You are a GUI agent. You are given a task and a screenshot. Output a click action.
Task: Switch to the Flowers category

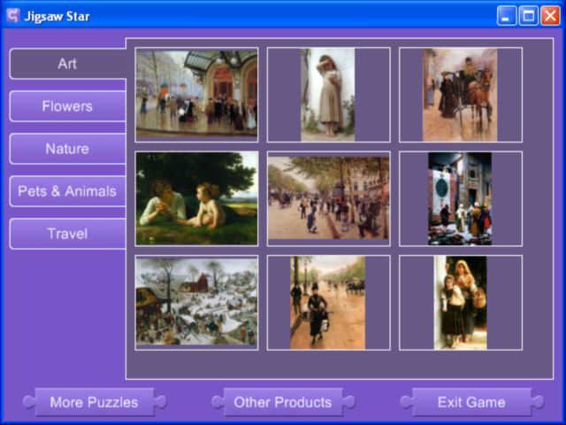[67, 106]
